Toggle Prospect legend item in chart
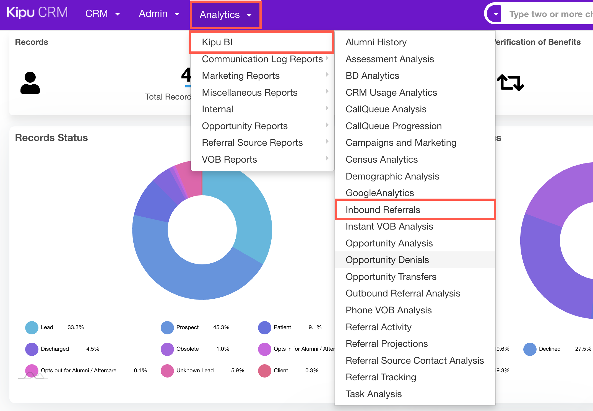Viewport: 593px width, 411px height. tap(187, 327)
